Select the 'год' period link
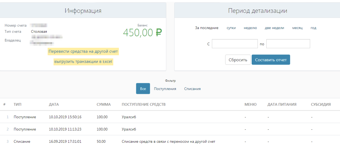This screenshot has height=151, width=340. 313,28
